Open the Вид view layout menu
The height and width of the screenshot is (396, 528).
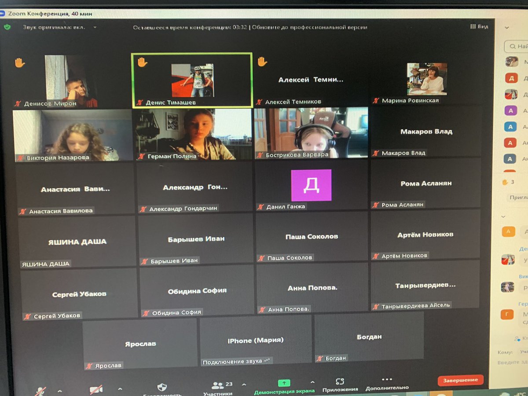click(x=479, y=26)
